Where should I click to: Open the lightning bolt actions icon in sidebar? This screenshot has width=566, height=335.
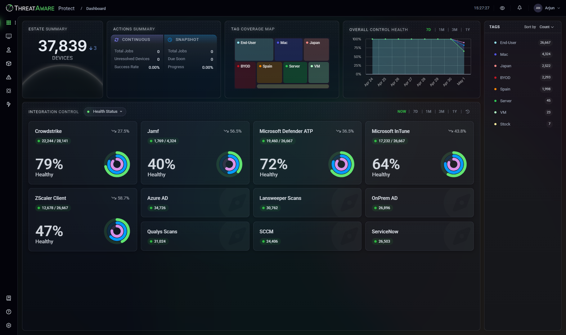pyautogui.click(x=9, y=104)
